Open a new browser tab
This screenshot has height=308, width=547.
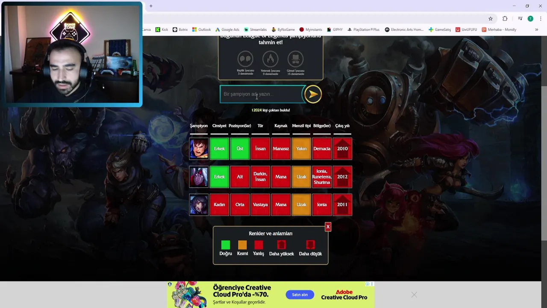(x=151, y=6)
